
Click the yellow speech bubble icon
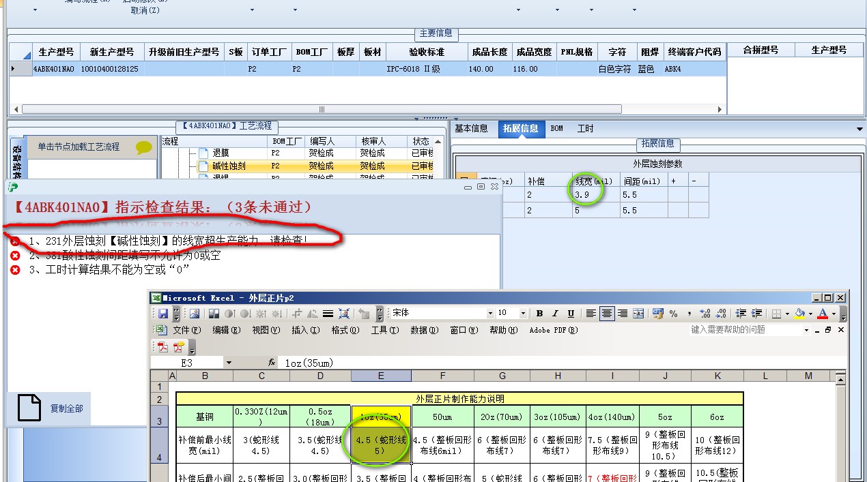coord(144,147)
